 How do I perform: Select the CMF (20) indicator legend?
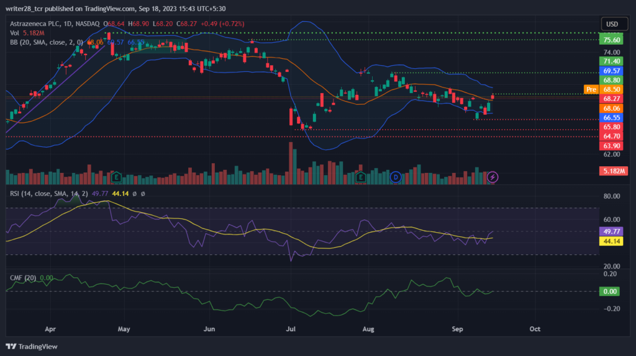point(23,278)
